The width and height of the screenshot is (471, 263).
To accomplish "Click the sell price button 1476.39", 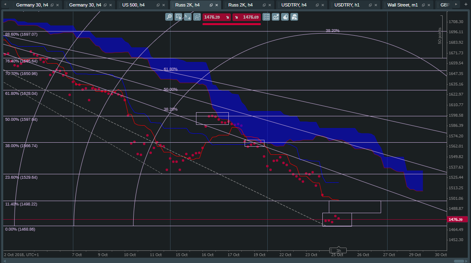I will 217,17.
